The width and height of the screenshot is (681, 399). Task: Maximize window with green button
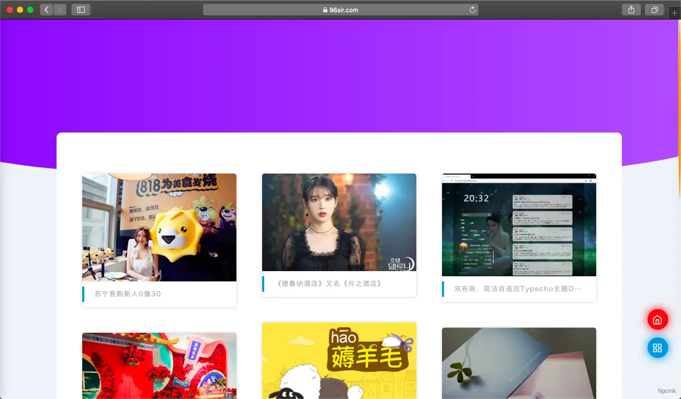(x=30, y=10)
